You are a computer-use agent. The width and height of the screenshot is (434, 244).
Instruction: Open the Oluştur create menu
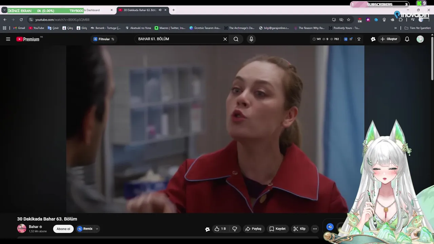[x=389, y=39]
